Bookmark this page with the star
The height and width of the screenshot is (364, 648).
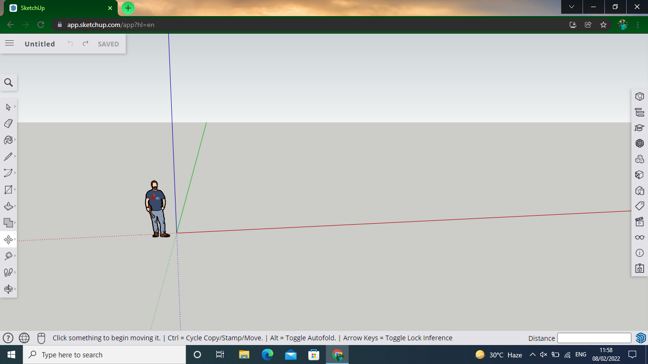point(603,25)
